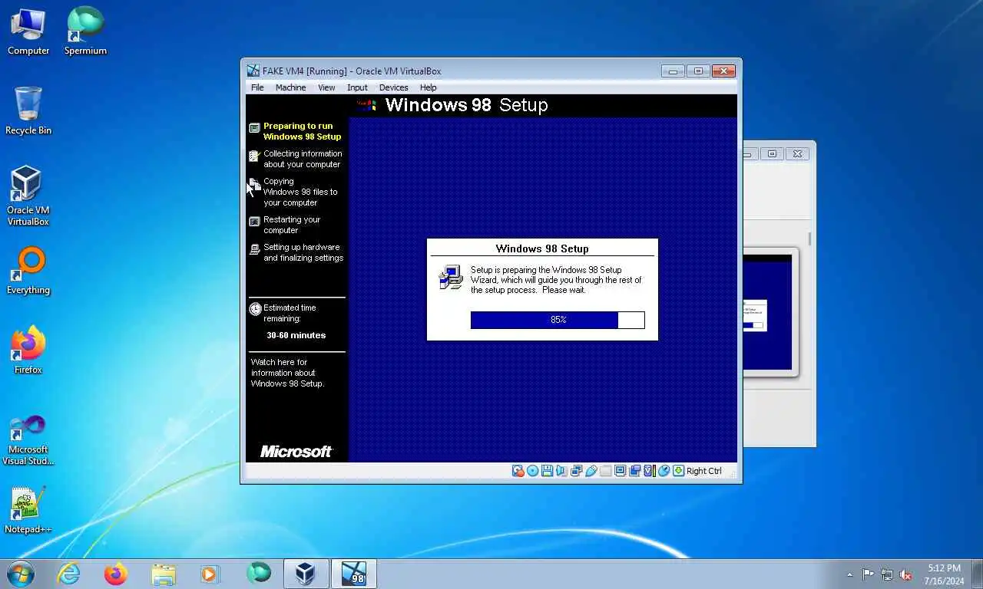Click the Action Center flag tray icon
The width and height of the screenshot is (983, 589).
pos(868,574)
